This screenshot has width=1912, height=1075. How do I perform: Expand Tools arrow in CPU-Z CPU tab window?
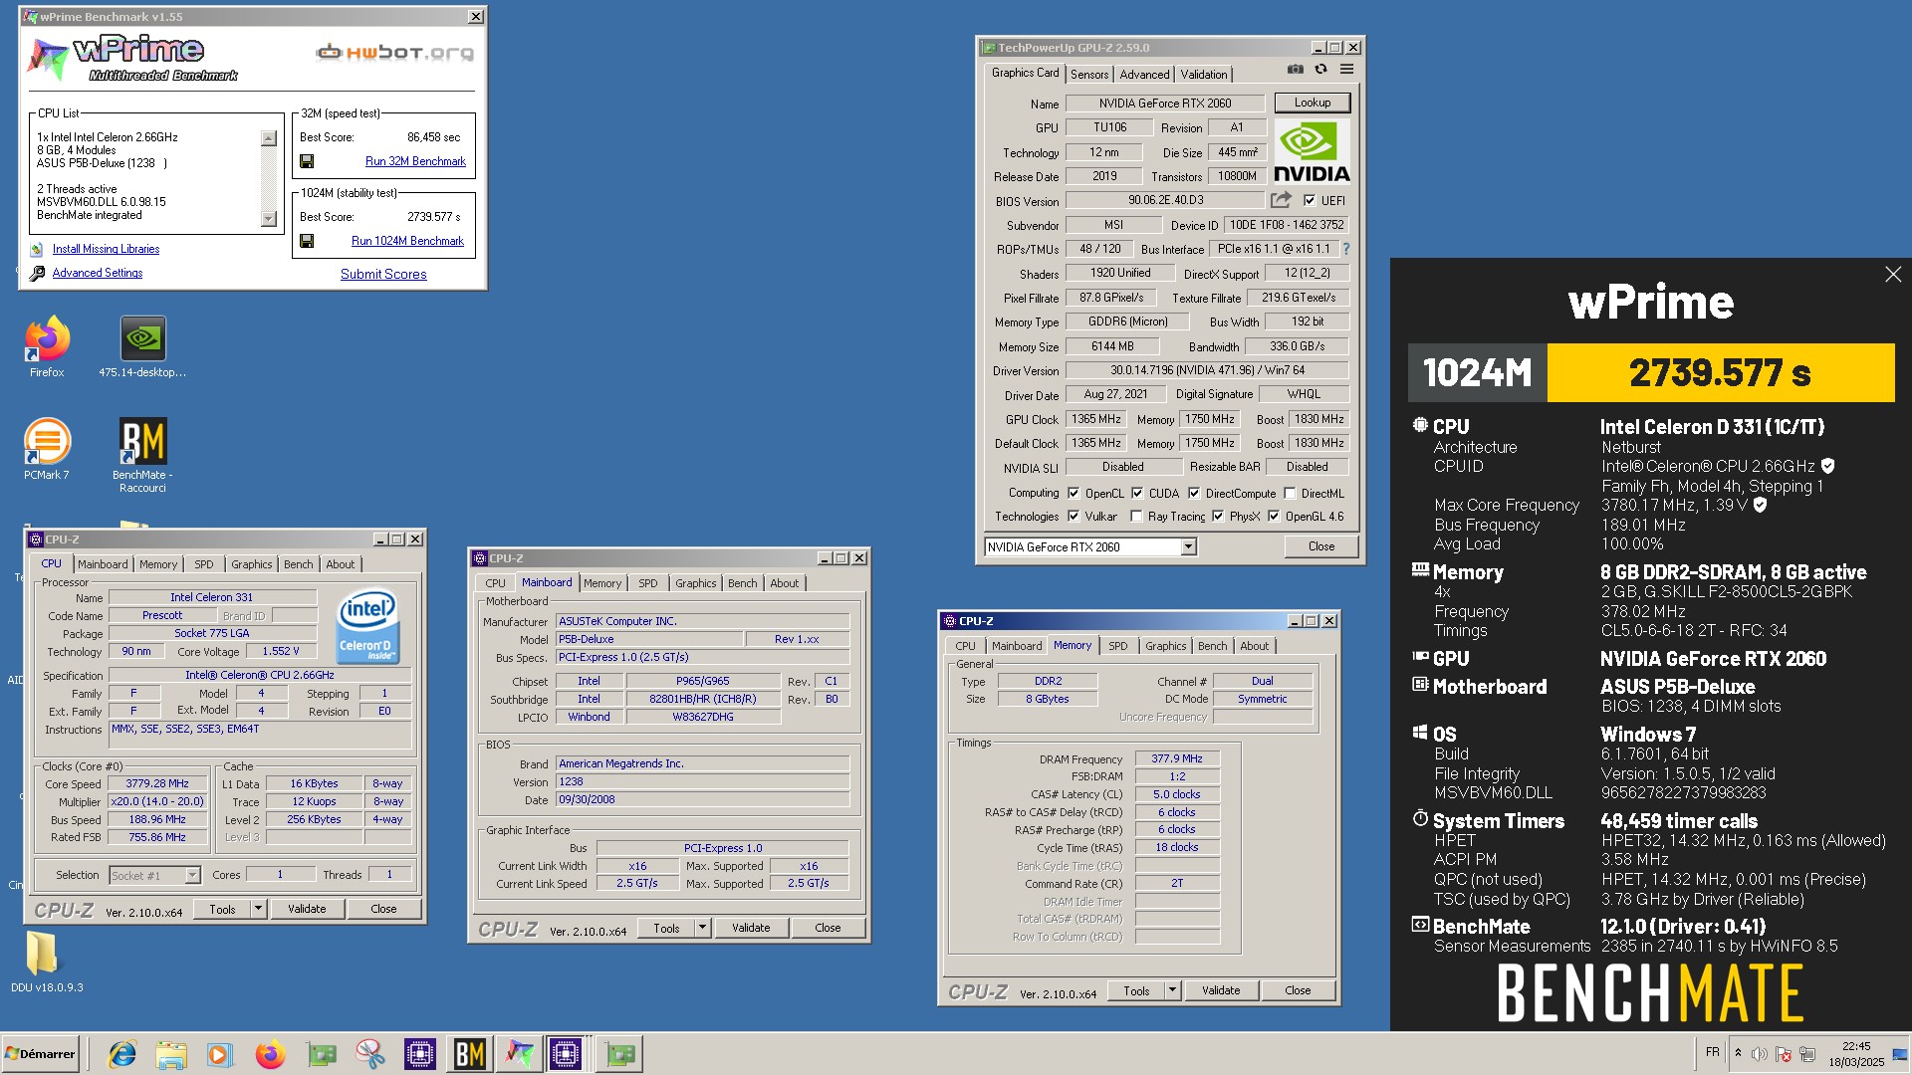pos(258,908)
